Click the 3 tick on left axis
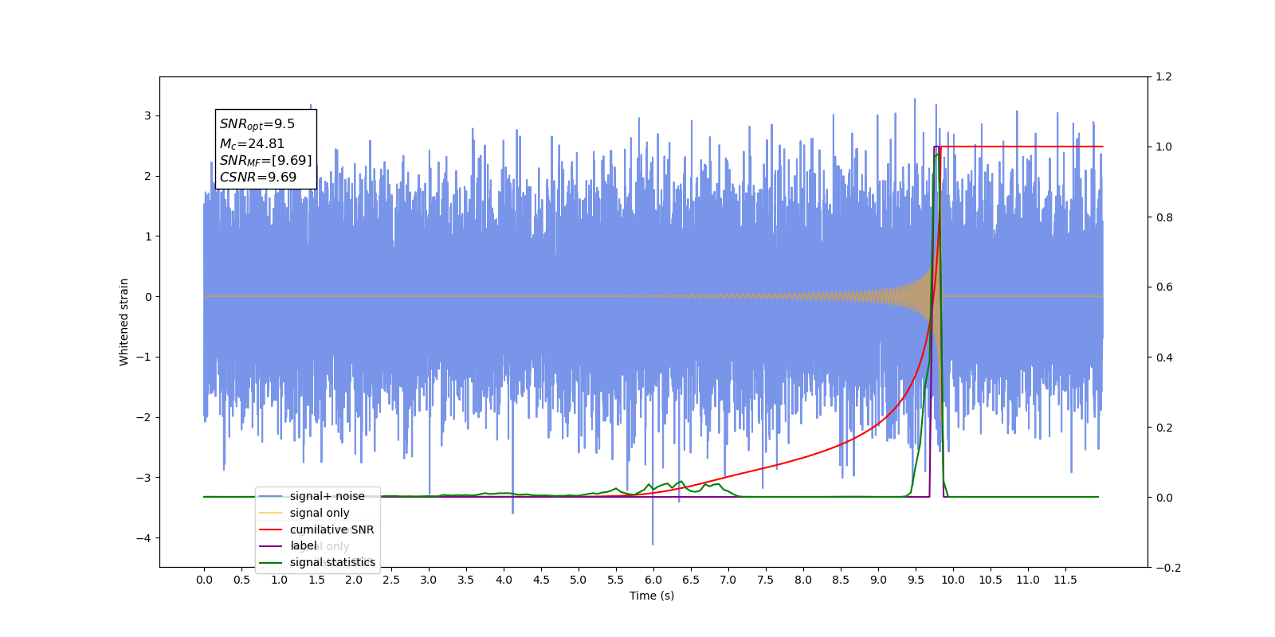Viewport: 1275px width, 637px height. coord(147,115)
